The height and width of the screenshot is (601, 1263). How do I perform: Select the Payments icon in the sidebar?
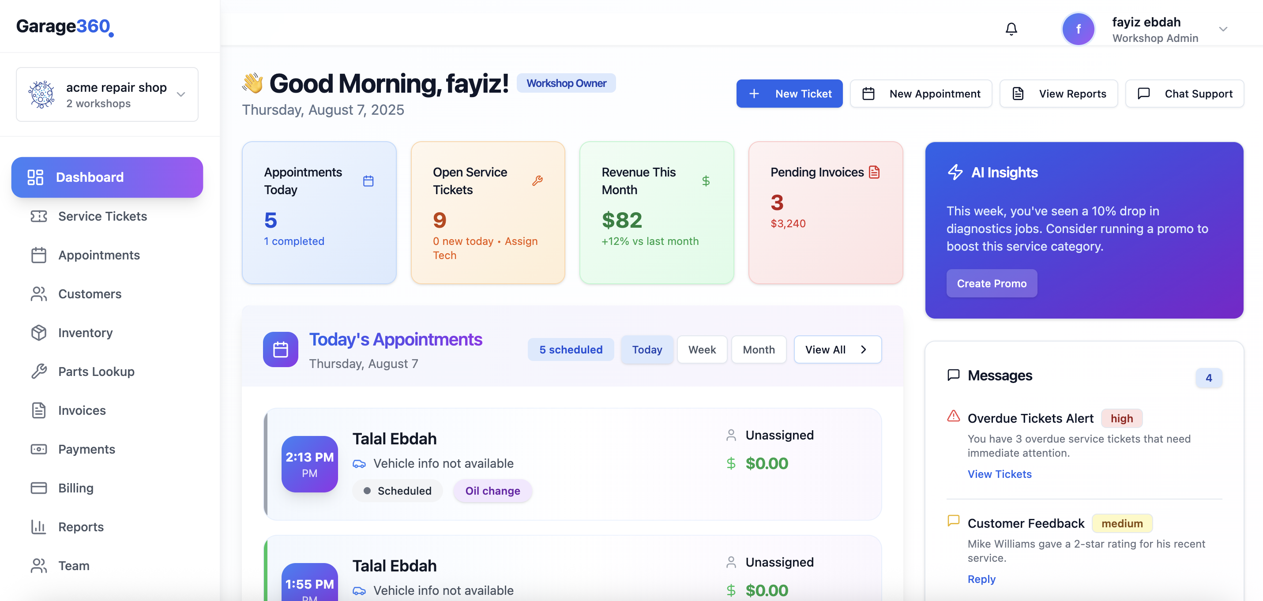click(39, 449)
